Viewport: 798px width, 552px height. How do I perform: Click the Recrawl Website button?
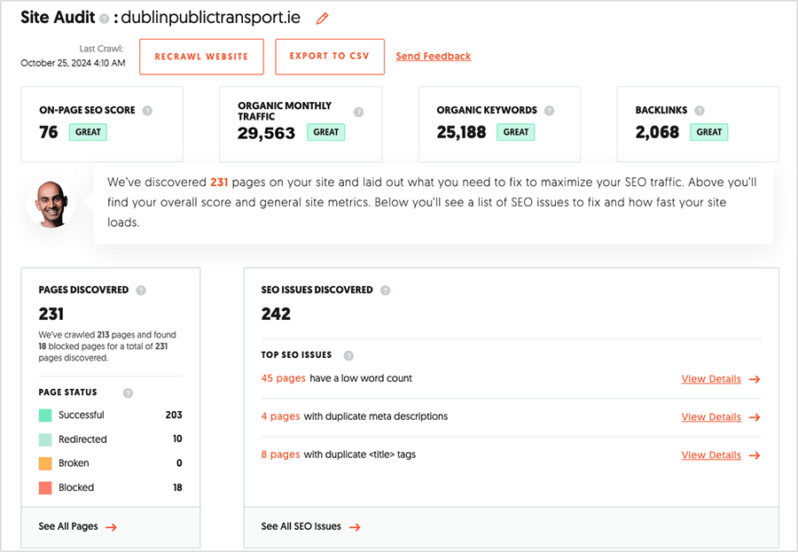pos(201,57)
